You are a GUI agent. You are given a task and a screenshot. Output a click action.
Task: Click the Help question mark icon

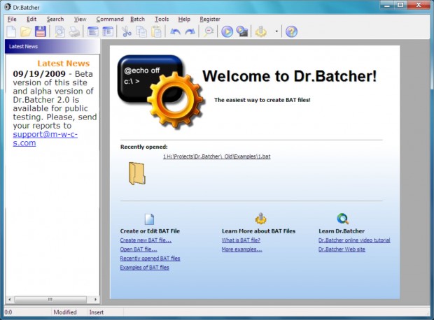(291, 31)
